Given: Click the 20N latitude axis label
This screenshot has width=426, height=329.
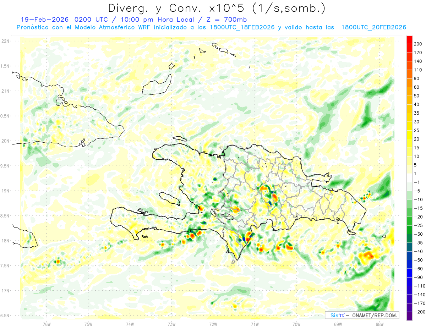Looking at the screenshot, I should 5,141.
